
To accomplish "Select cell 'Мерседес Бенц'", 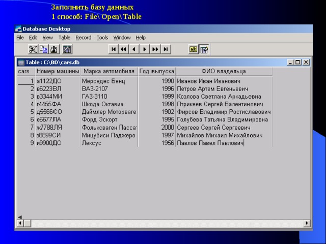I will coord(109,81).
